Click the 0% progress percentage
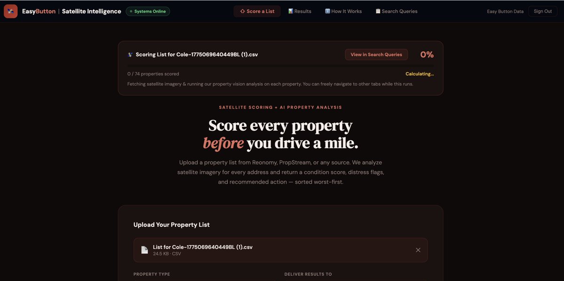The height and width of the screenshot is (281, 564). (427, 55)
